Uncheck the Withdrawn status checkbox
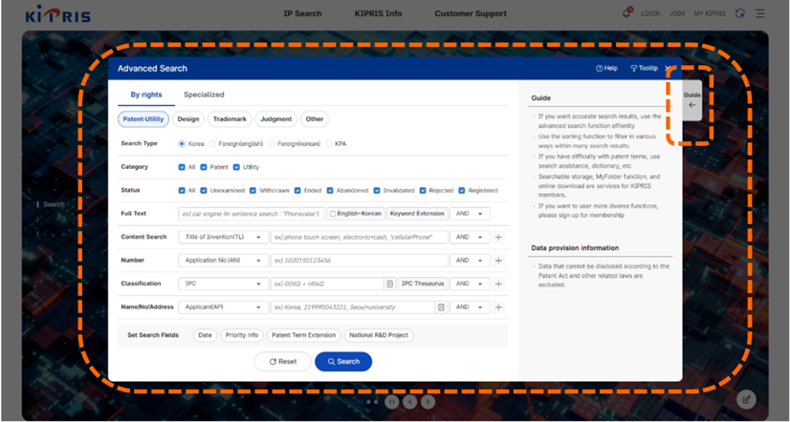 [252, 190]
